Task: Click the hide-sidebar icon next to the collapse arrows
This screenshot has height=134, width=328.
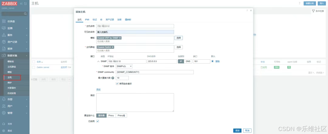Action: (25, 4)
